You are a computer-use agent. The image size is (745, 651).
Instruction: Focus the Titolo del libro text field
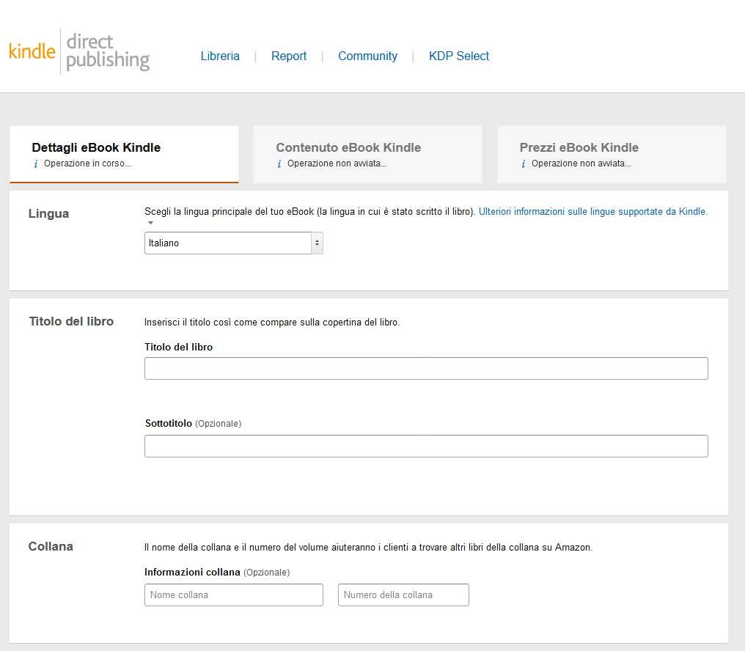click(x=426, y=369)
